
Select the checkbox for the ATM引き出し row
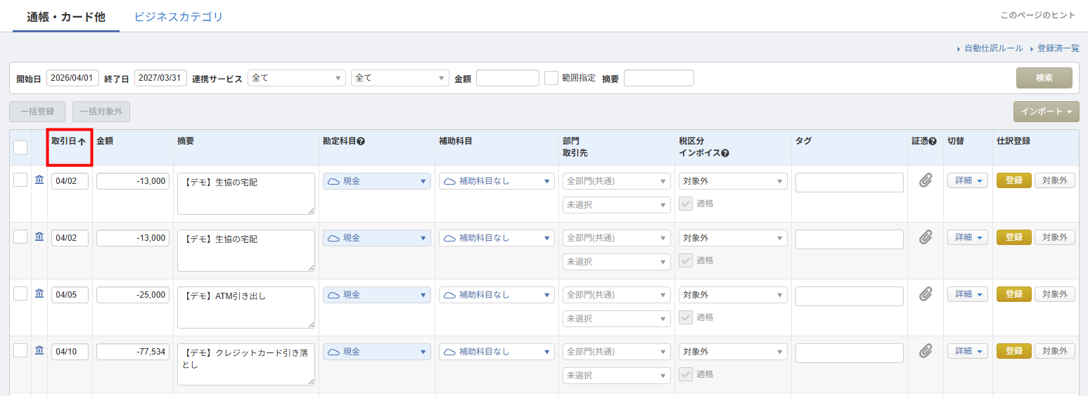point(20,293)
